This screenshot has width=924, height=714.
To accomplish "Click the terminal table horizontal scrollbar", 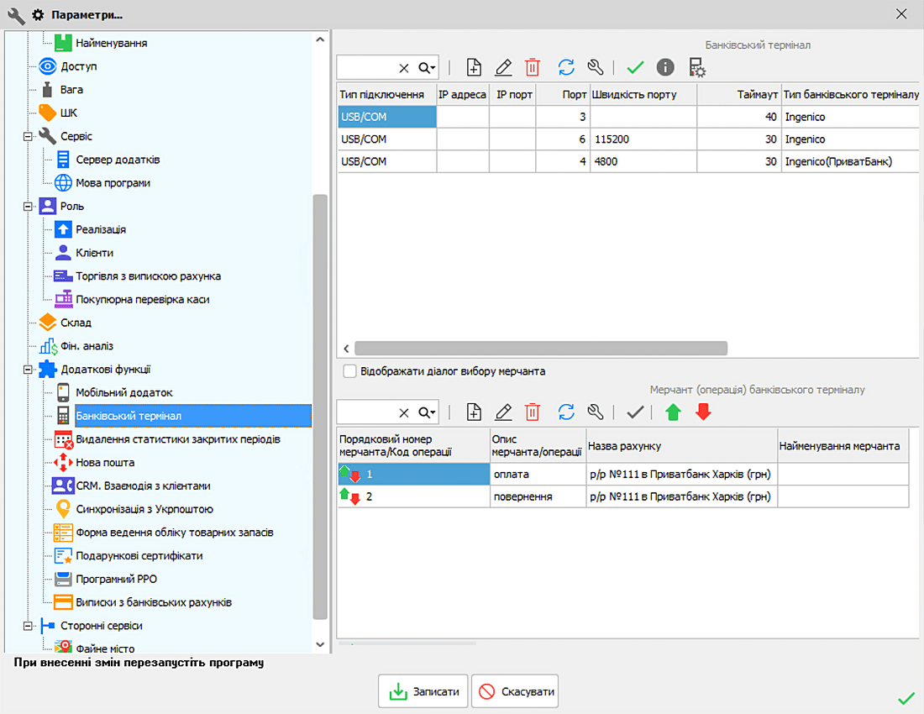I will 540,348.
